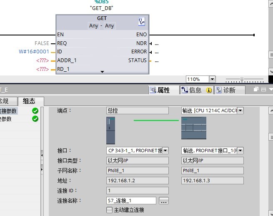Click the partner address 192.168.1.3 field
The image size is (273, 216).
(x=213, y=181)
